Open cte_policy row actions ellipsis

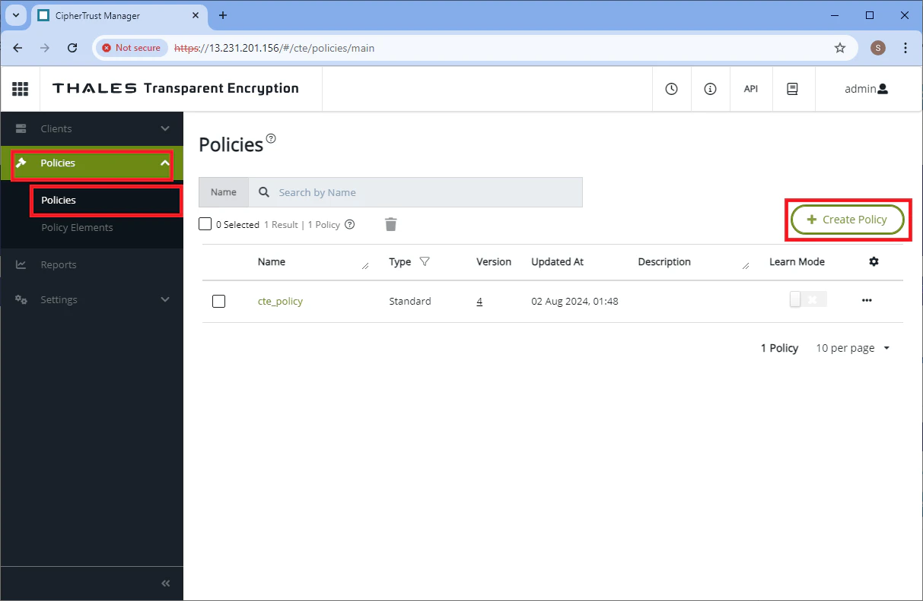pos(867,300)
